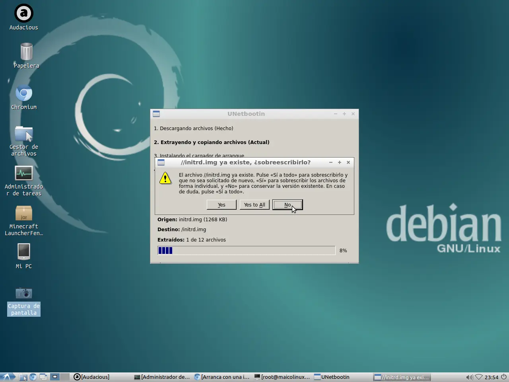Click the show desktop taskbar icon
Viewport: 509px width, 382px height.
[x=43, y=377]
